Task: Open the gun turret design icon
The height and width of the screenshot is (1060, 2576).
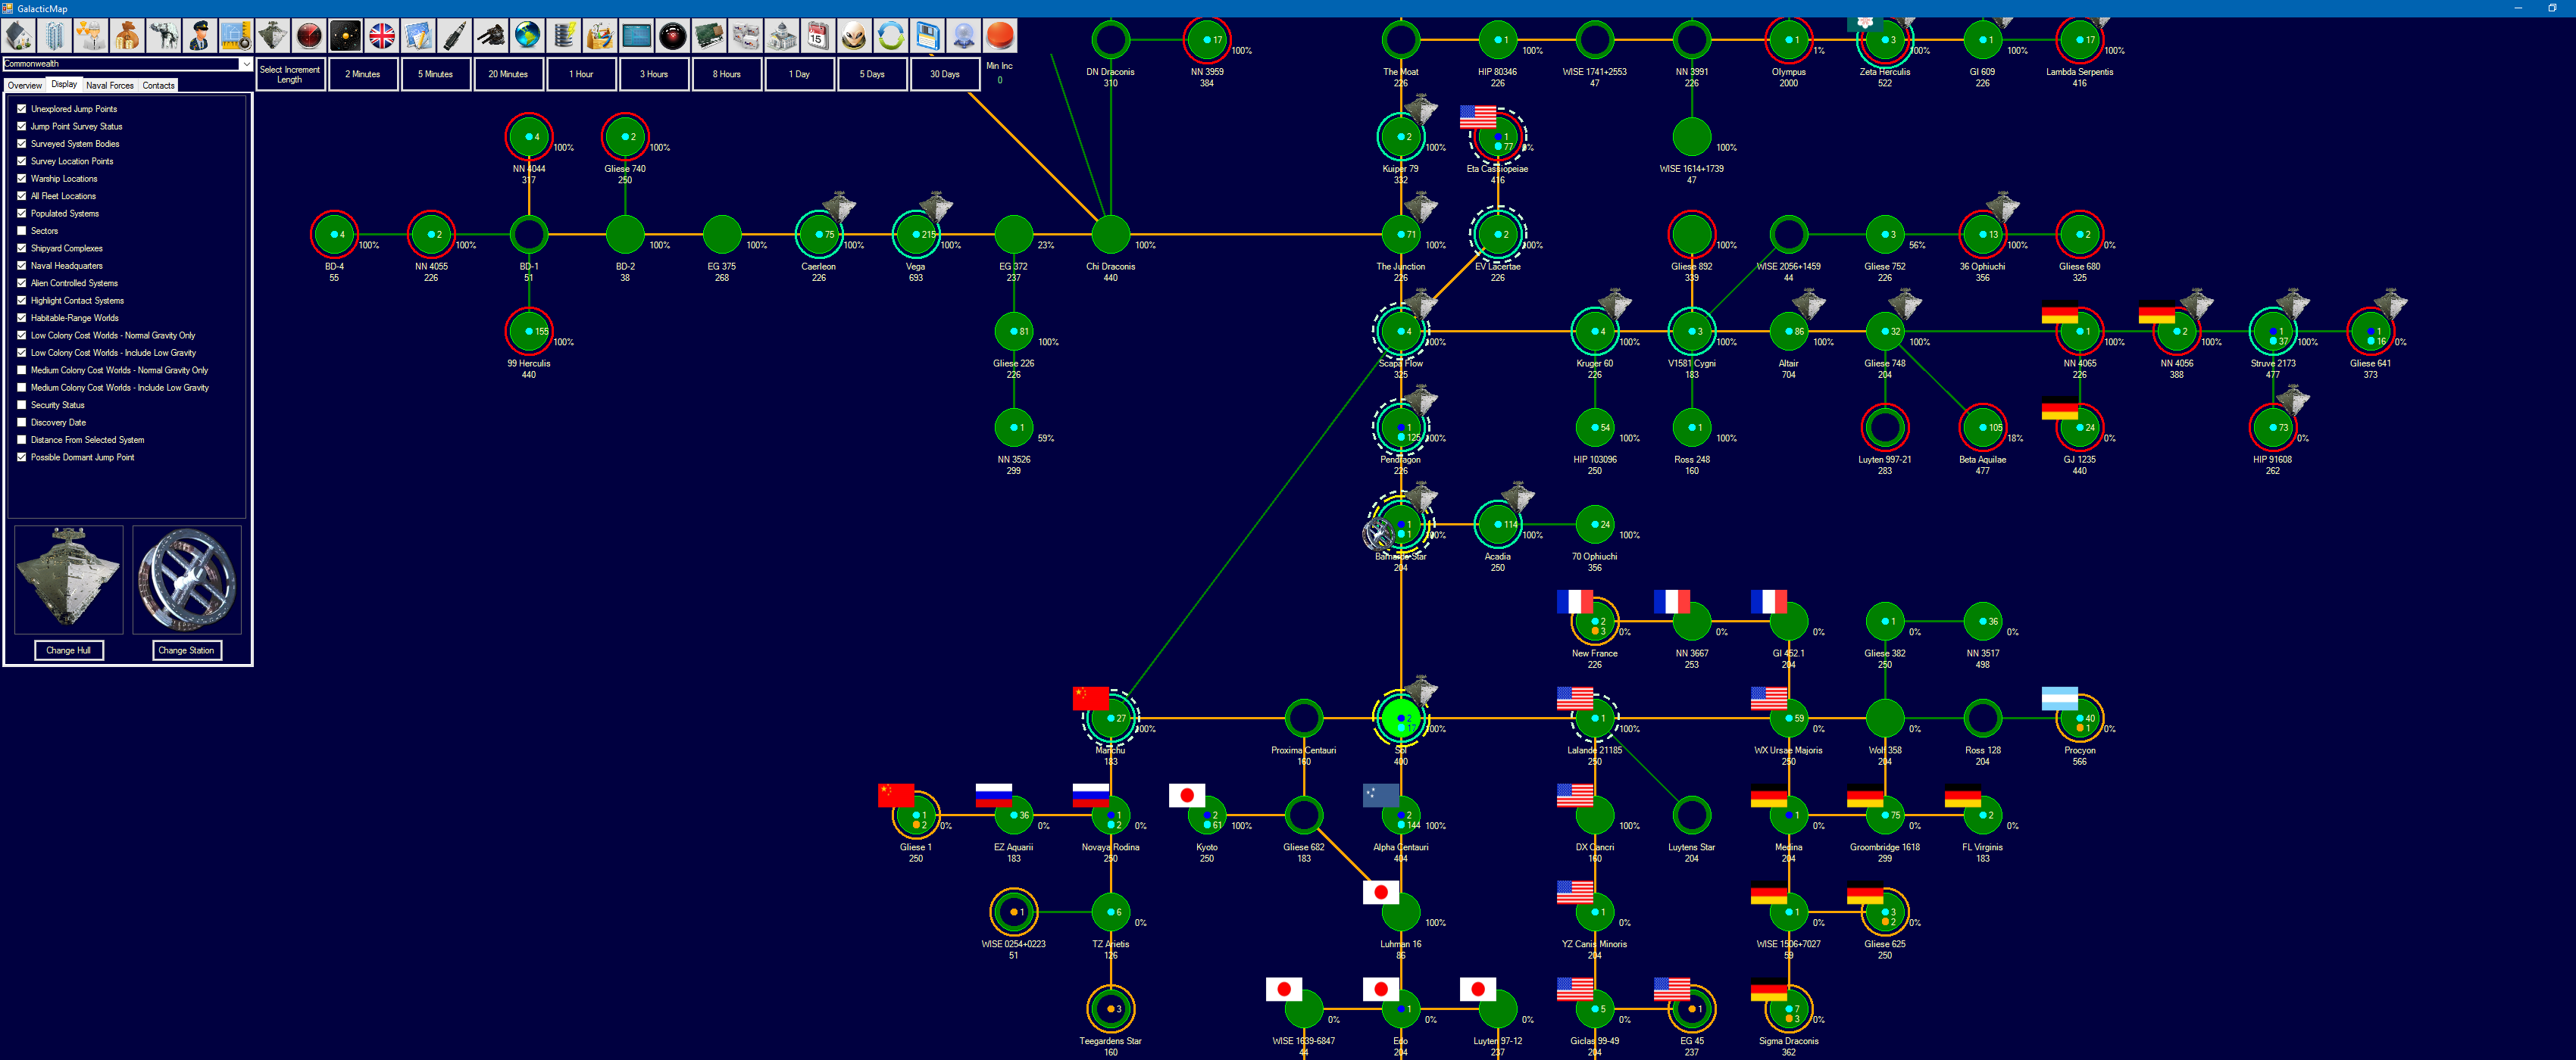Action: (x=491, y=36)
